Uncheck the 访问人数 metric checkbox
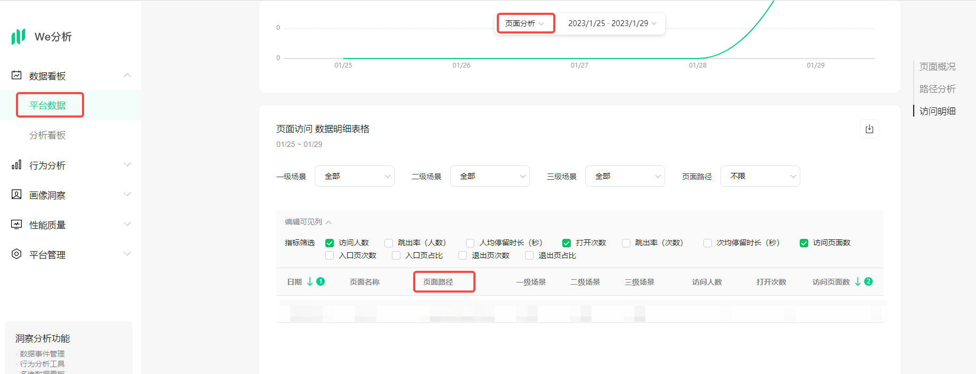The width and height of the screenshot is (976, 374). coord(330,243)
